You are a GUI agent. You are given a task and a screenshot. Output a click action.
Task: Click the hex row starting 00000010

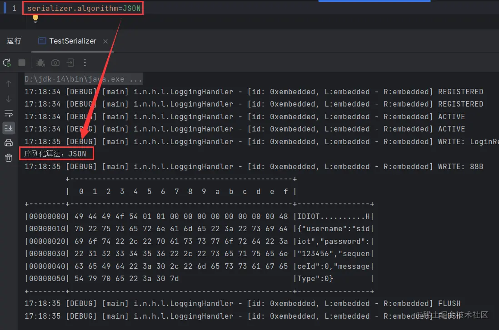(200, 229)
